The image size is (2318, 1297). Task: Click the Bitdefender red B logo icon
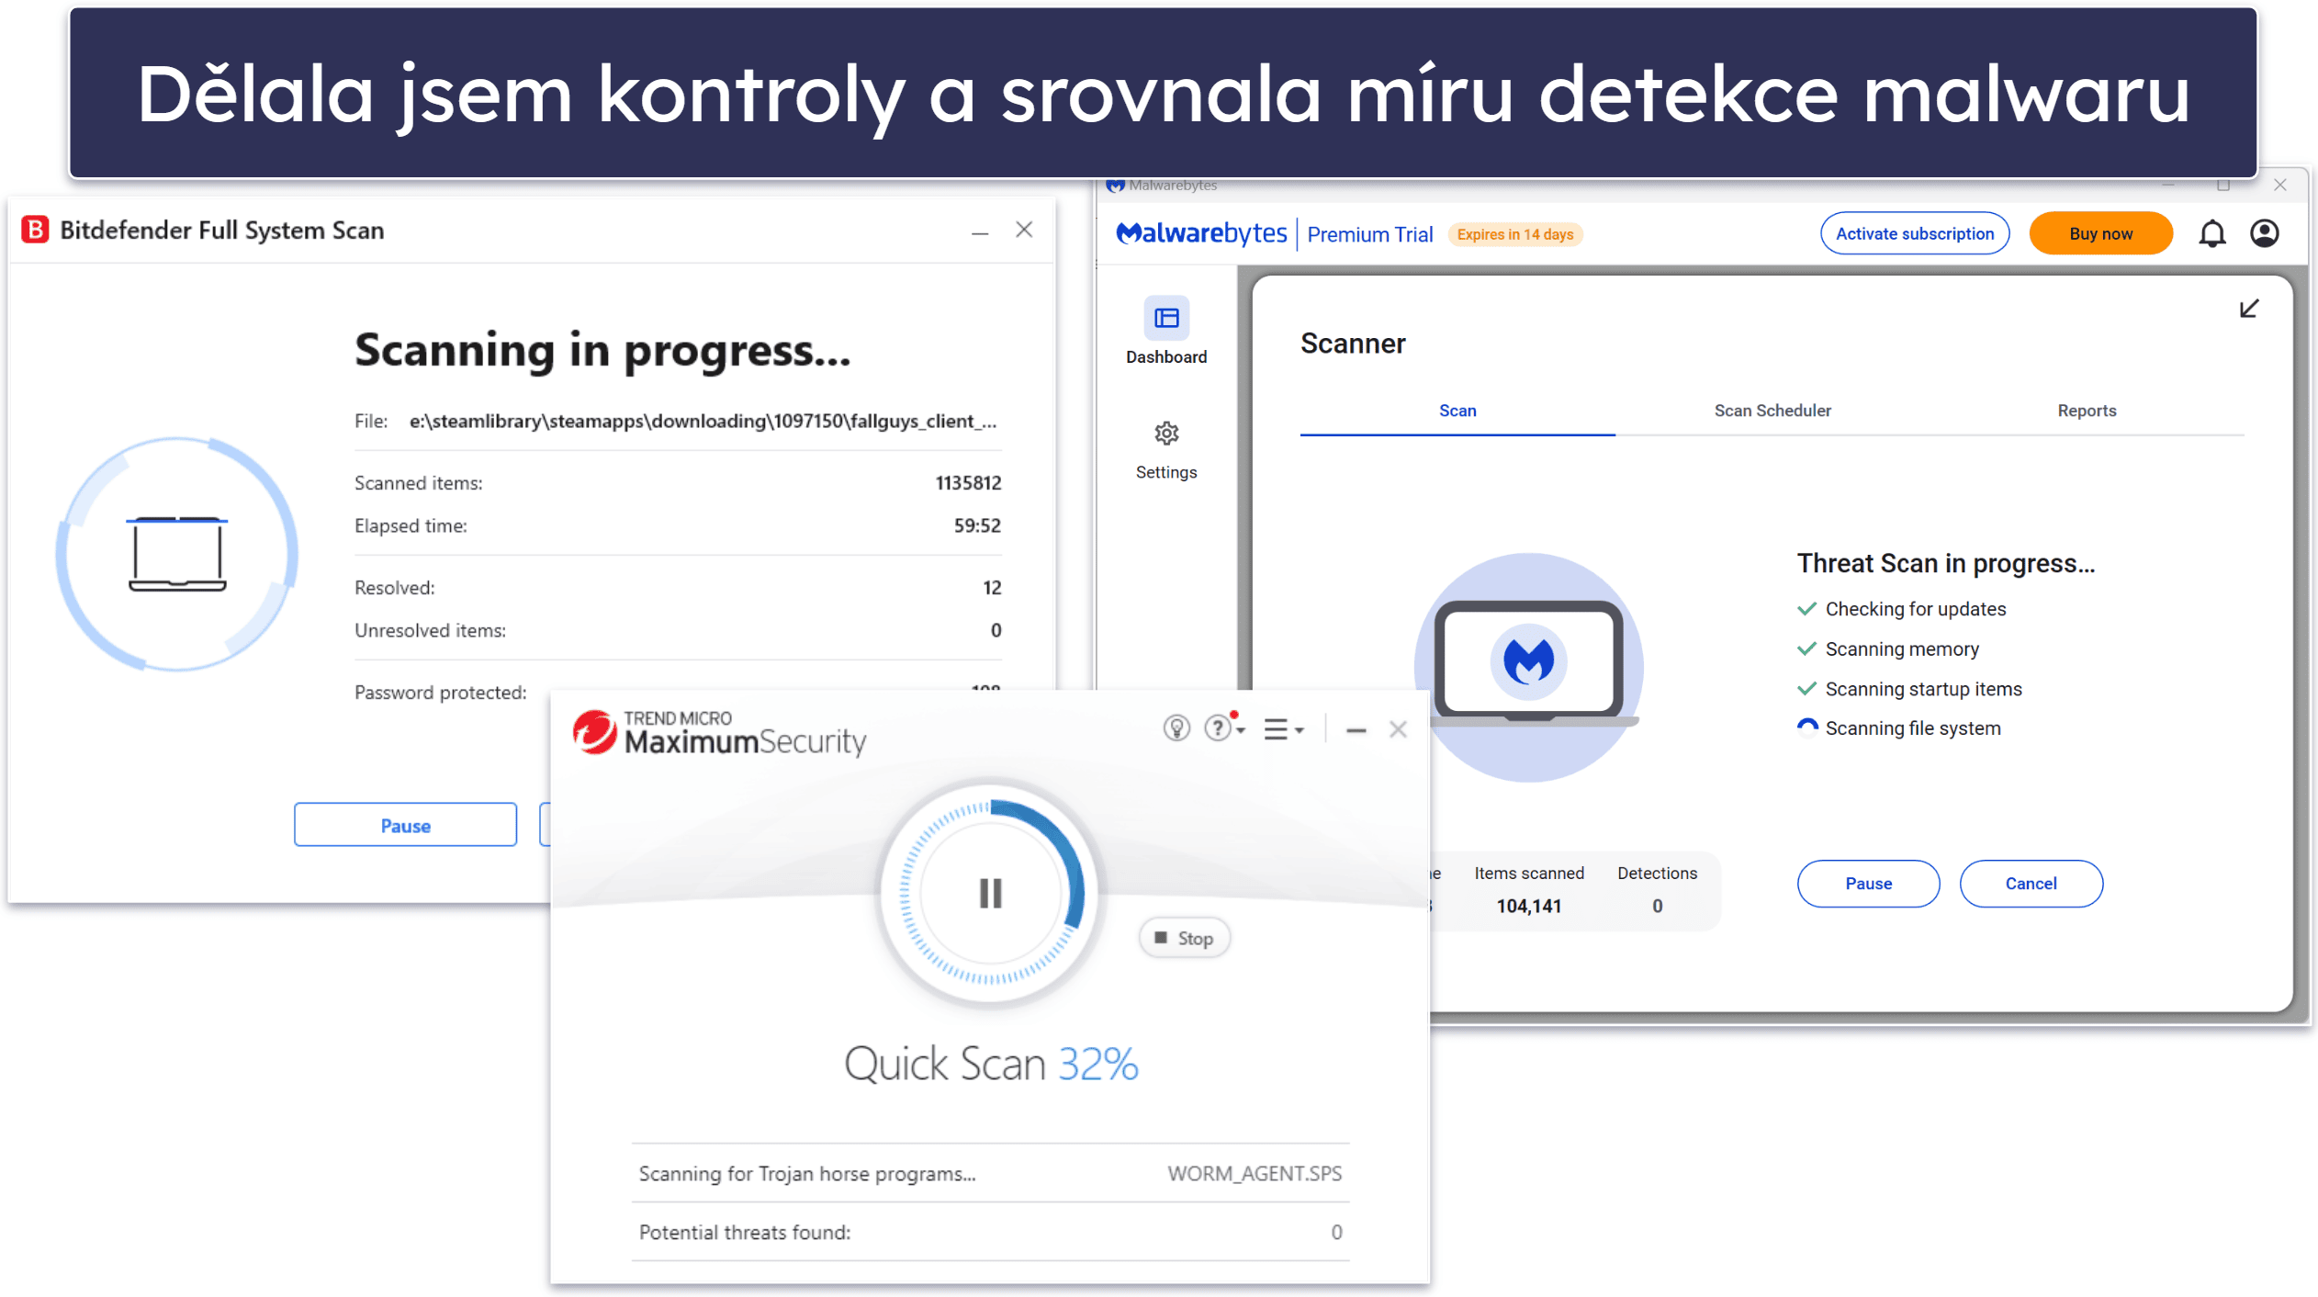pyautogui.click(x=35, y=230)
